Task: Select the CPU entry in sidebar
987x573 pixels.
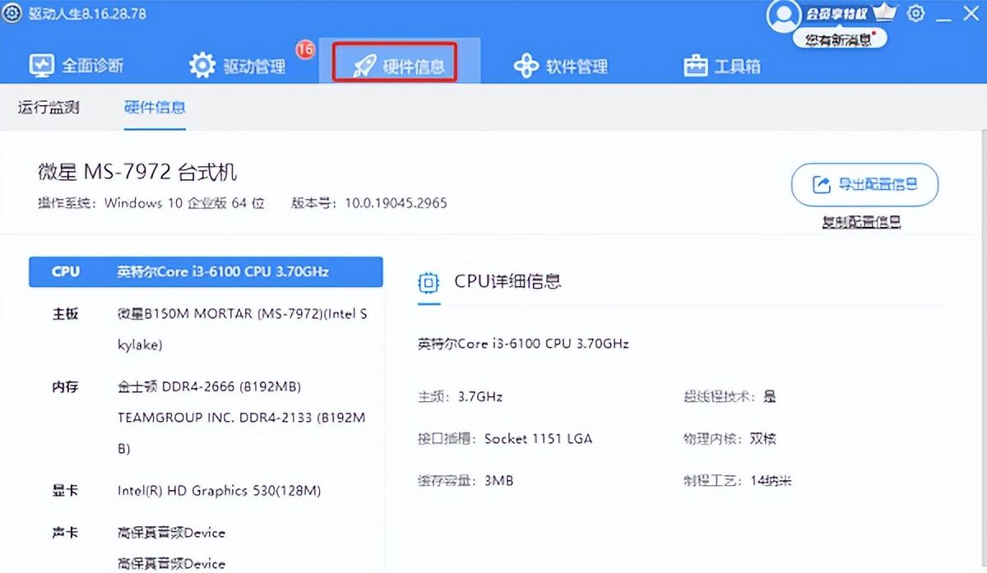Action: [206, 271]
